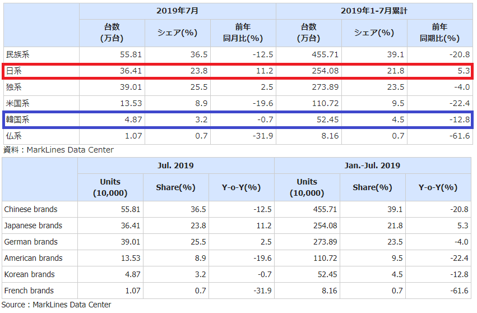Select the "Chinese brands" row label
Viewport: 477px width, 313px height.
coord(31,209)
